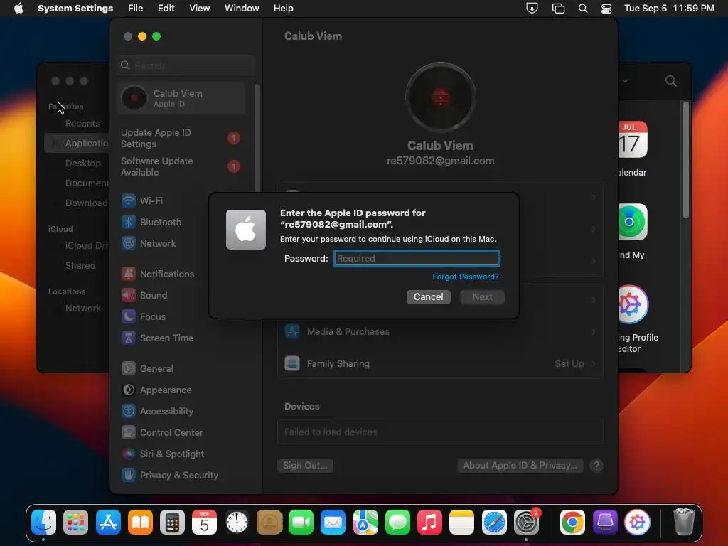728x546 pixels.
Task: Launch Finder from the Dock
Action: [43, 523]
